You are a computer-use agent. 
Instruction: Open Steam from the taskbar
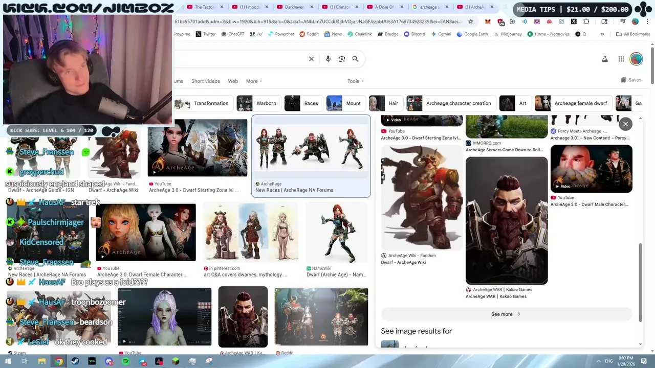[x=75, y=361]
